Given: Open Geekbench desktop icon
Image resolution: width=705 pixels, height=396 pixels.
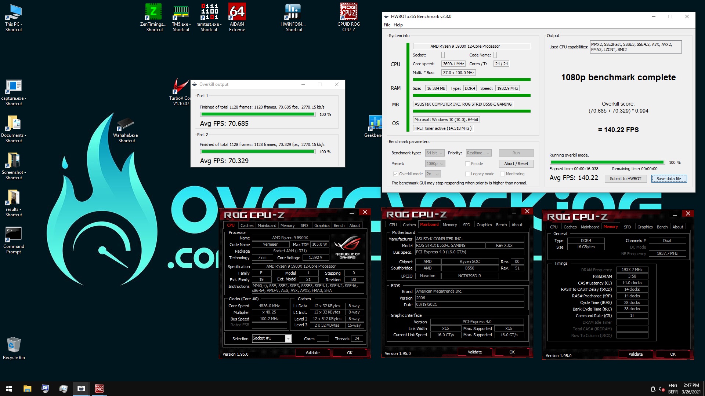Looking at the screenshot, I should pyautogui.click(x=374, y=126).
